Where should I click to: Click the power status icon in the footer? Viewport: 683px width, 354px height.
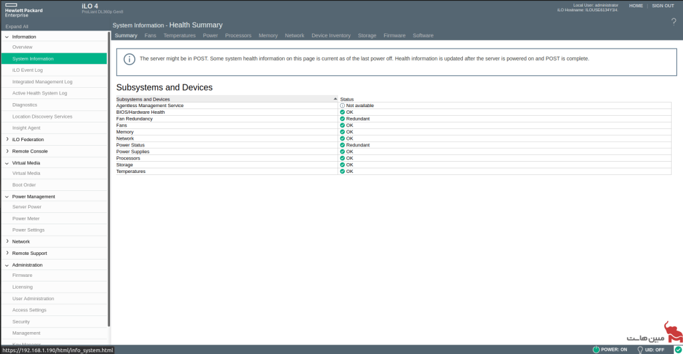coord(596,349)
